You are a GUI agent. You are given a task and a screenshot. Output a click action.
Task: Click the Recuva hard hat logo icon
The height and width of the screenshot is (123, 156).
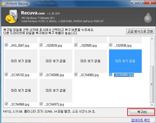[x=11, y=16]
